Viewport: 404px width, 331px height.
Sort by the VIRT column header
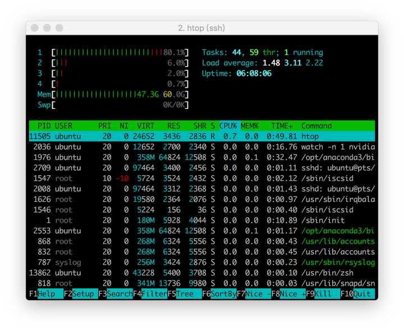pos(145,126)
